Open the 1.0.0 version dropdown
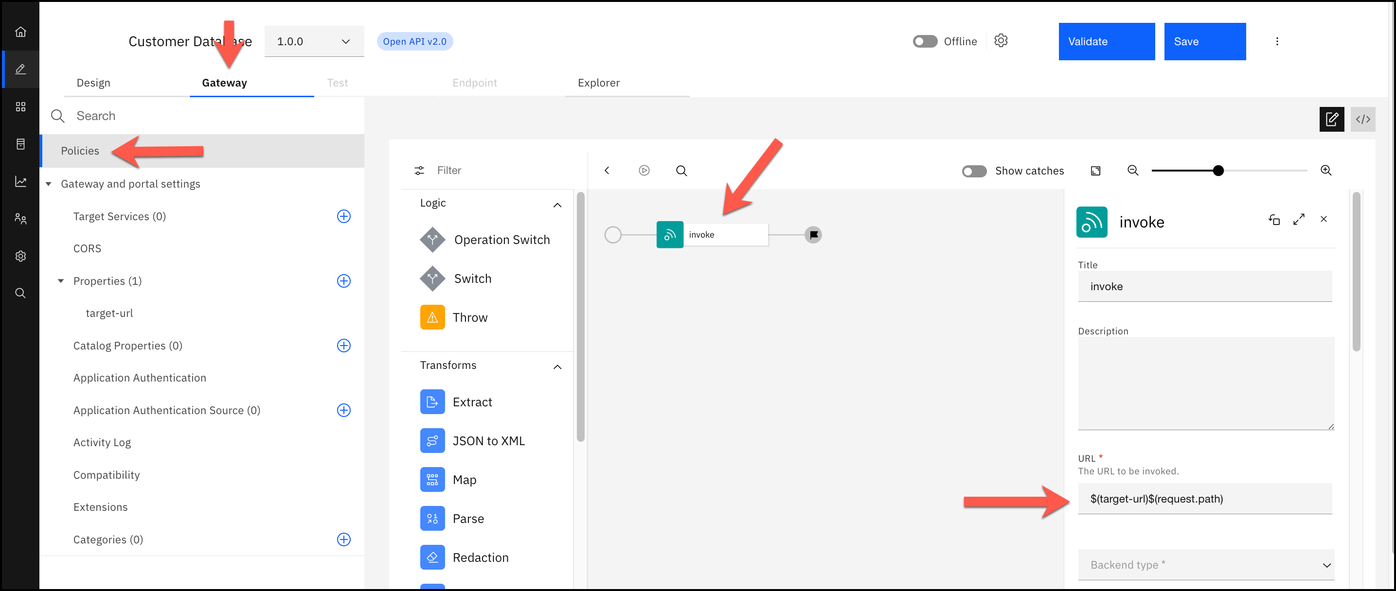 point(314,42)
